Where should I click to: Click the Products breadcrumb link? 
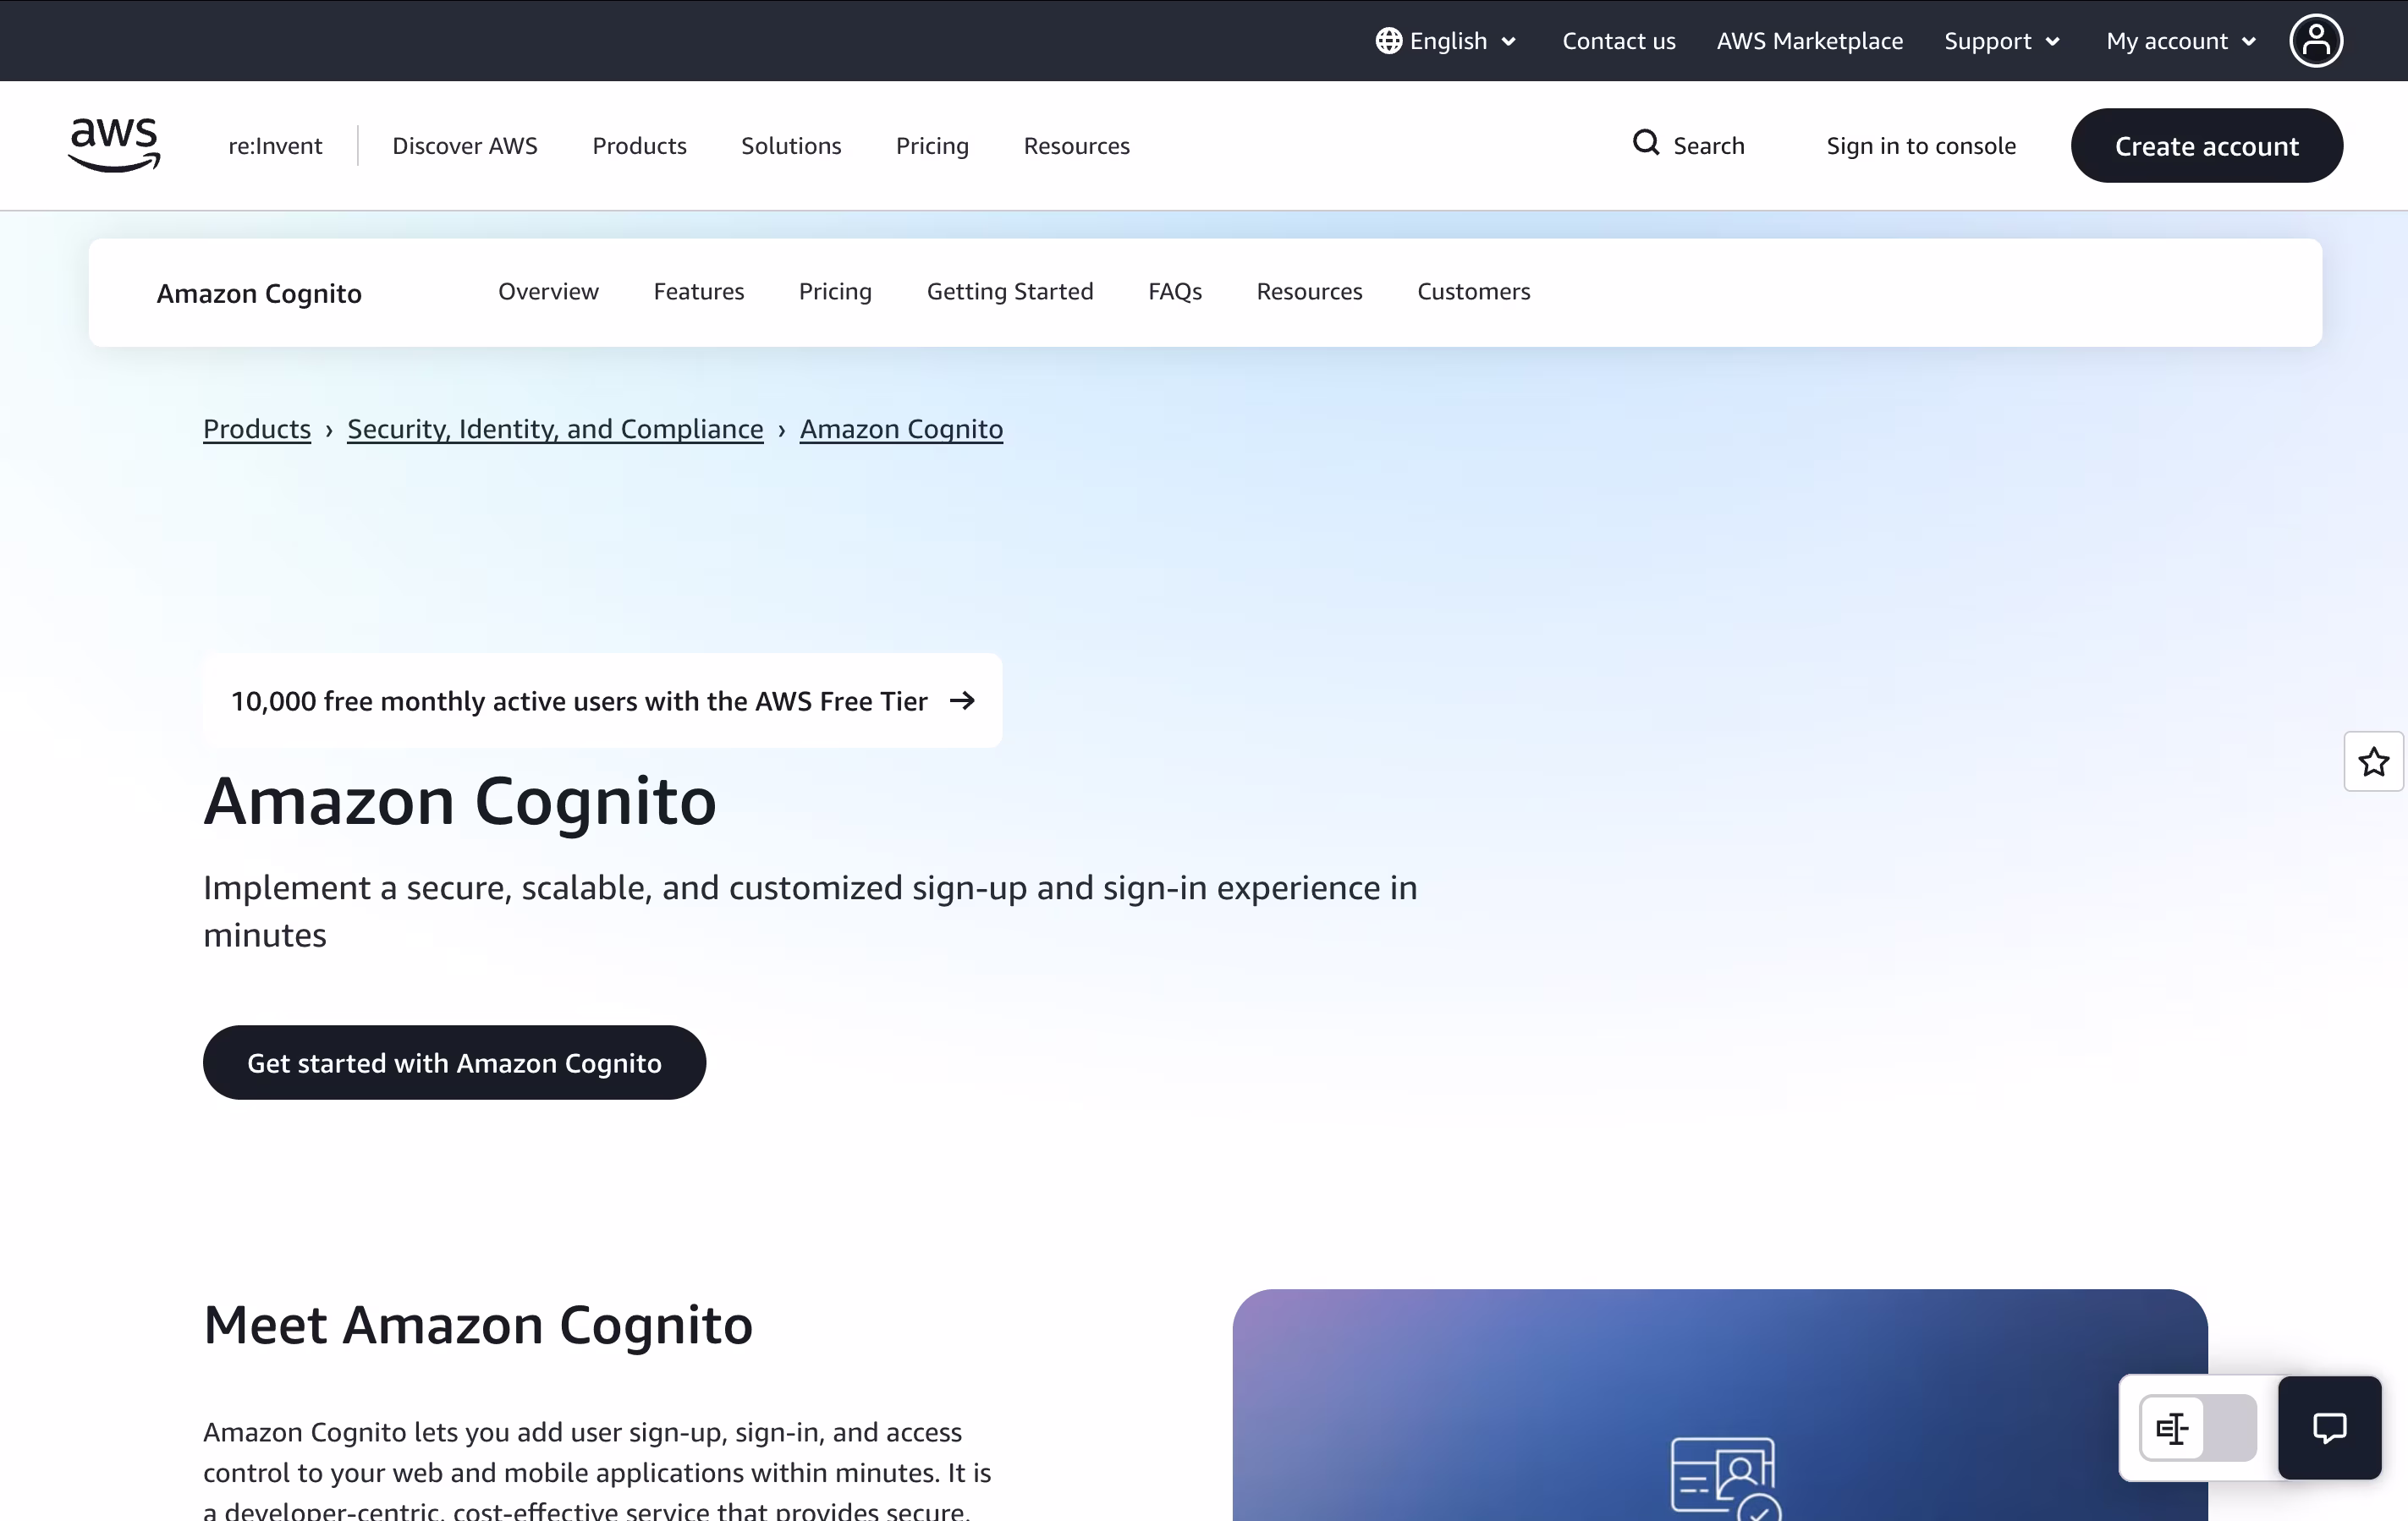257,429
